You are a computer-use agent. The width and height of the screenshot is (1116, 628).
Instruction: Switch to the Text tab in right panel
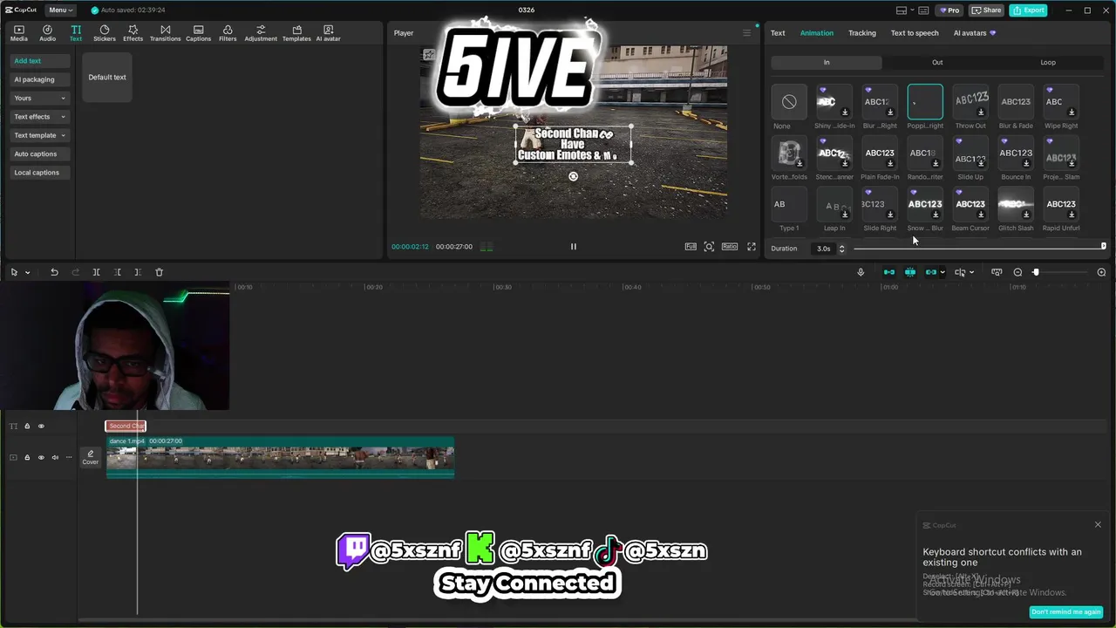[x=778, y=33]
